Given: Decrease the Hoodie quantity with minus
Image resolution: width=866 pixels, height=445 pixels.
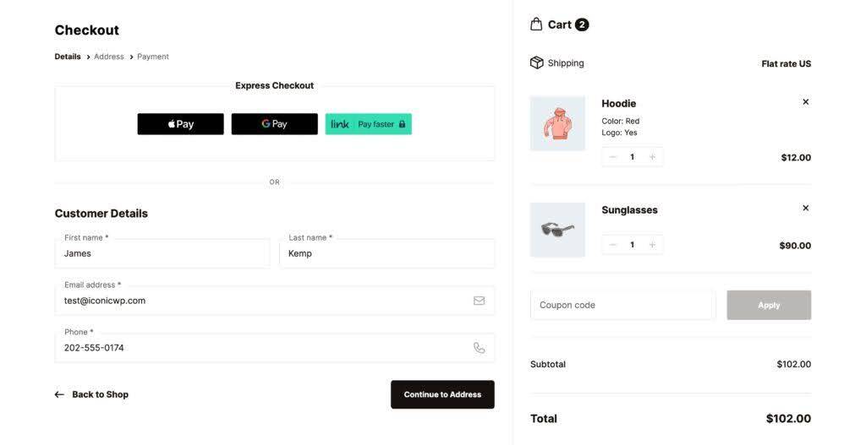Looking at the screenshot, I should 613,157.
